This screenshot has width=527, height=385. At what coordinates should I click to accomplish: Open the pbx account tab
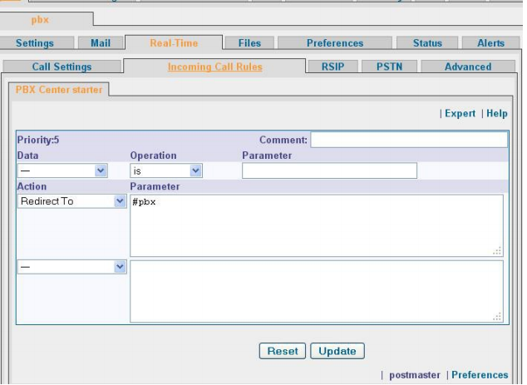[40, 20]
